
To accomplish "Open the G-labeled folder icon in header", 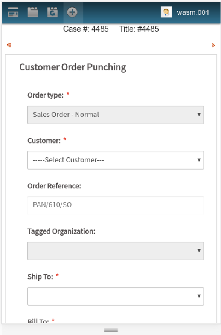I will pyautogui.click(x=52, y=12).
